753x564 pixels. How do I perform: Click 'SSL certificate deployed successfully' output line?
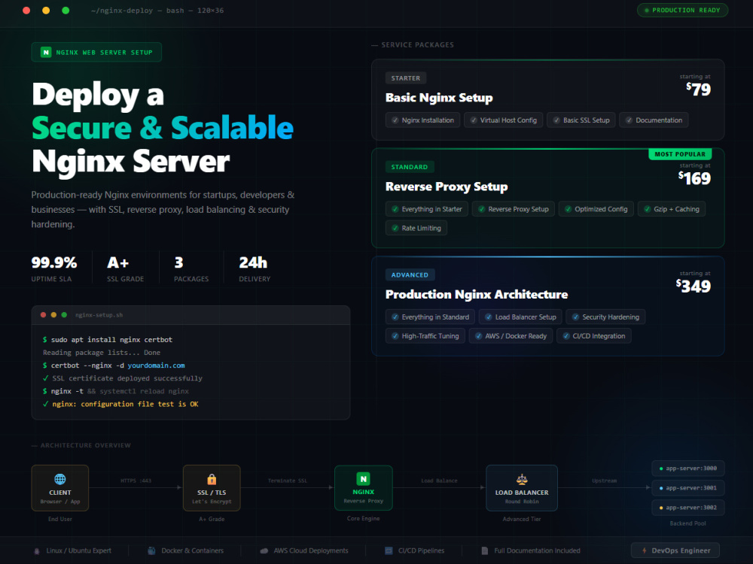[123, 378]
